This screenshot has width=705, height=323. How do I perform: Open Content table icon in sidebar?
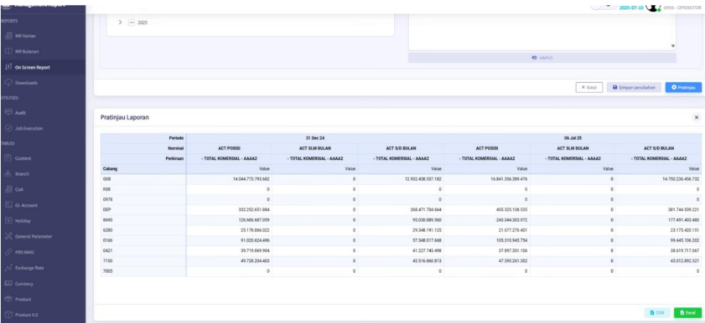click(8, 158)
